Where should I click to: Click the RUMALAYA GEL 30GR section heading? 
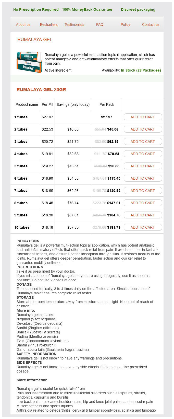click(x=41, y=90)
